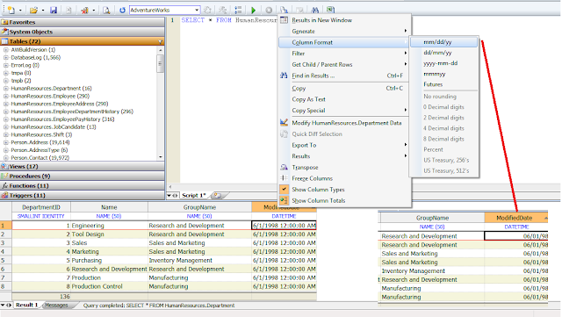This screenshot has width=562, height=317.
Task: Choose Copy As Text menu item
Action: pos(344,99)
